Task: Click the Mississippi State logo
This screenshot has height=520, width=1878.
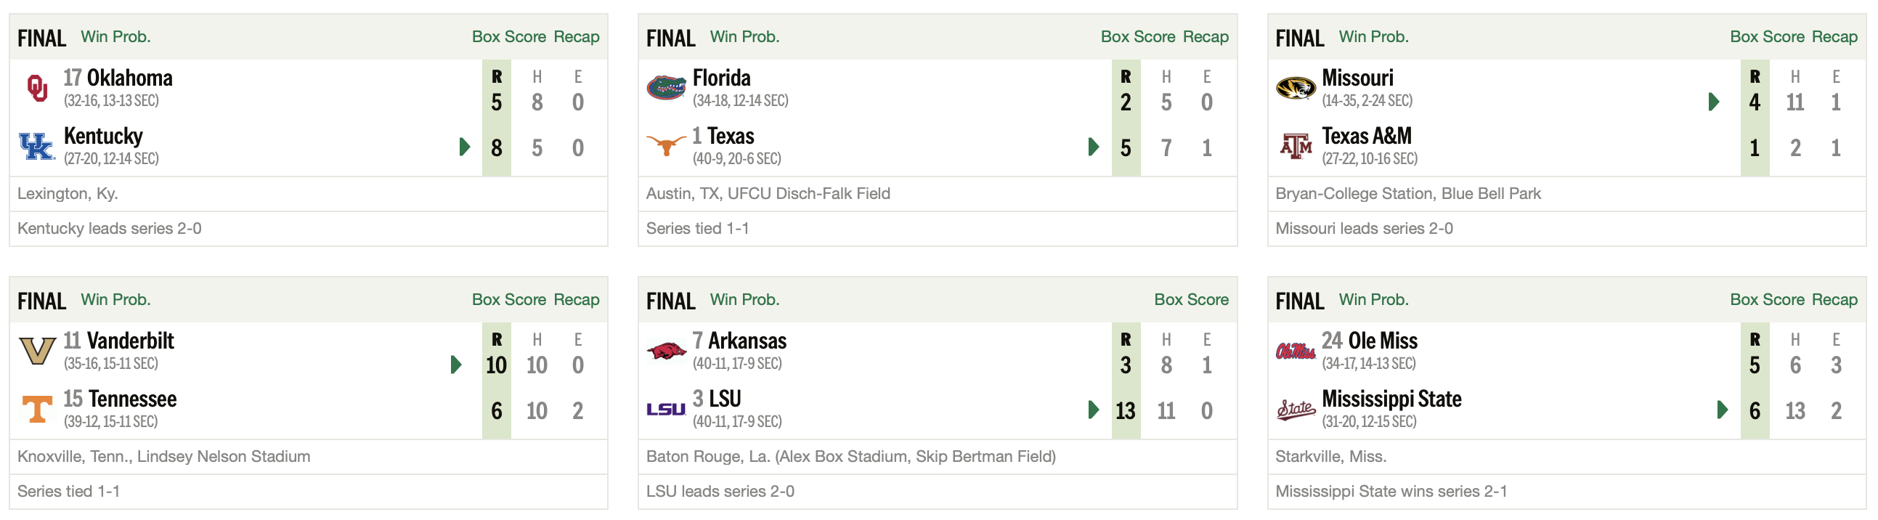Action: [1296, 409]
